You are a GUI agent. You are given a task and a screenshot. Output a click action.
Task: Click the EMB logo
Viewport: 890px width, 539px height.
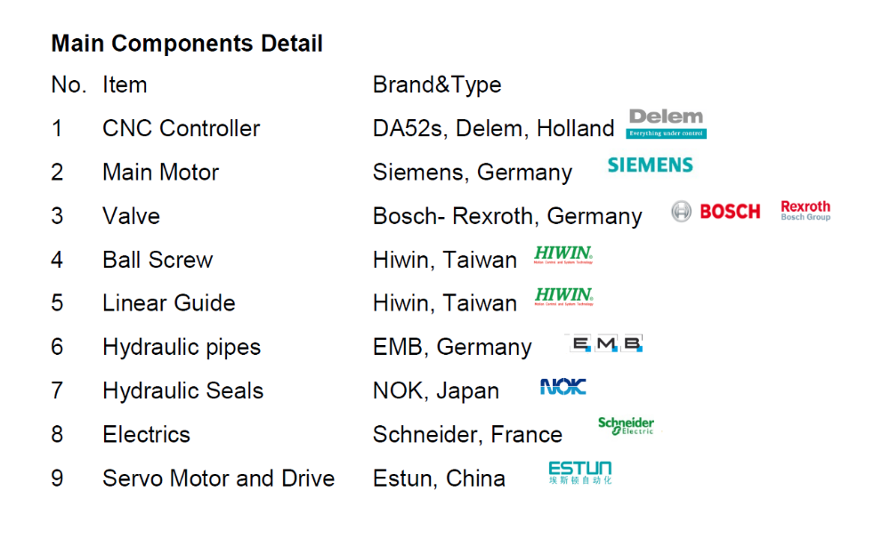(605, 343)
